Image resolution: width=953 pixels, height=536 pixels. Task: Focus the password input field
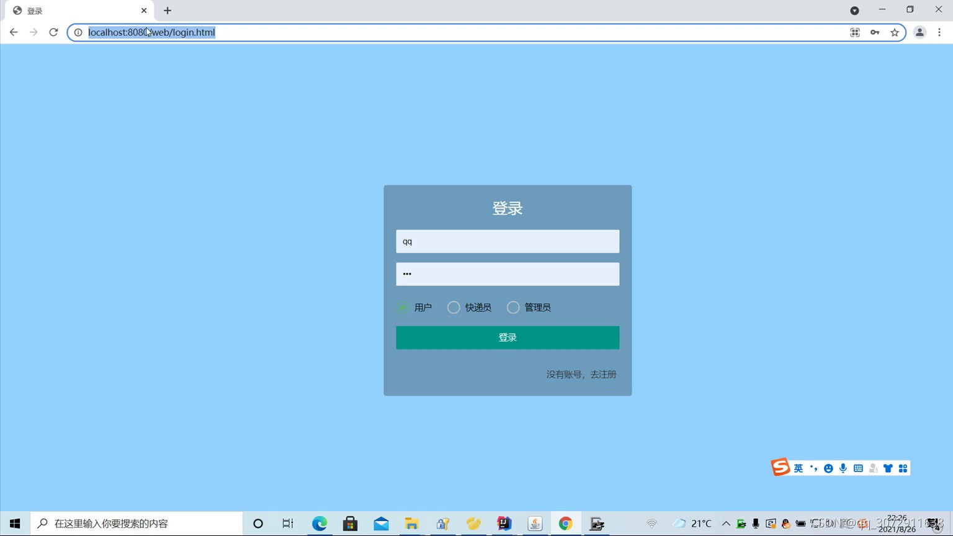[x=508, y=274]
